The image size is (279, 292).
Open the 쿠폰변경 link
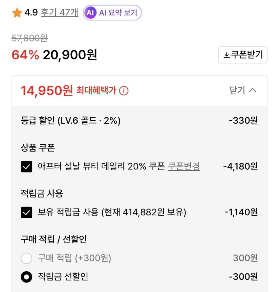coord(184,166)
